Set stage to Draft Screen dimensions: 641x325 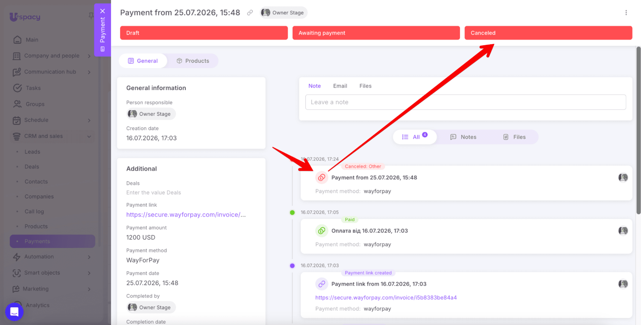click(204, 33)
